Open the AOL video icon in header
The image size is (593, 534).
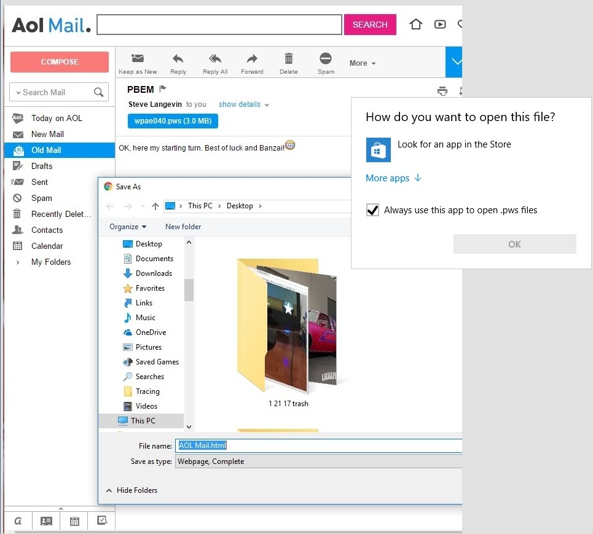click(440, 25)
